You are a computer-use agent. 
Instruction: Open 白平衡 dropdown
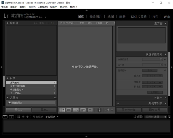click(152, 65)
